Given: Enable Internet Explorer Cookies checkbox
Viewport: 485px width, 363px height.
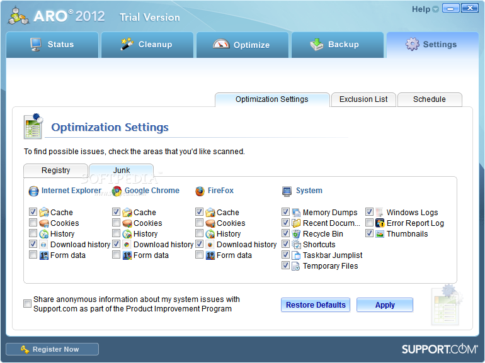Looking at the screenshot, I should pos(33,223).
